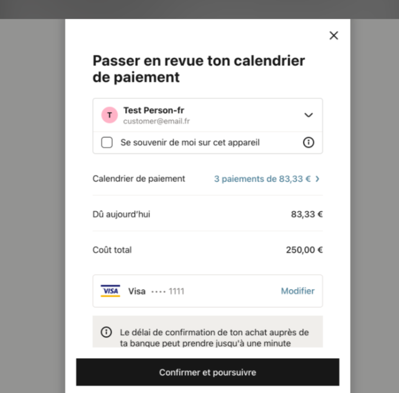Close the payment schedule dialog
This screenshot has width=399, height=393.
tap(333, 35)
